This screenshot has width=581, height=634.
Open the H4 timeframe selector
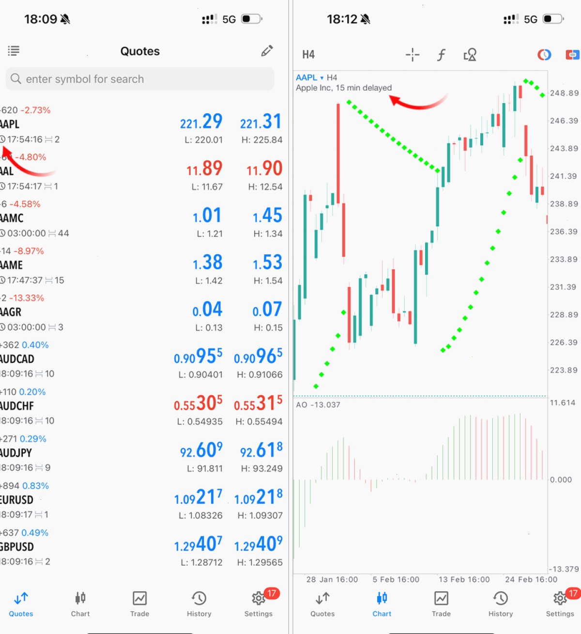pos(308,55)
